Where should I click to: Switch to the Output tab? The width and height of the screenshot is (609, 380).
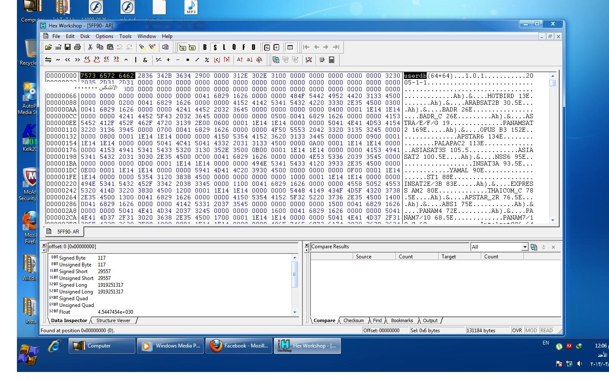click(430, 320)
